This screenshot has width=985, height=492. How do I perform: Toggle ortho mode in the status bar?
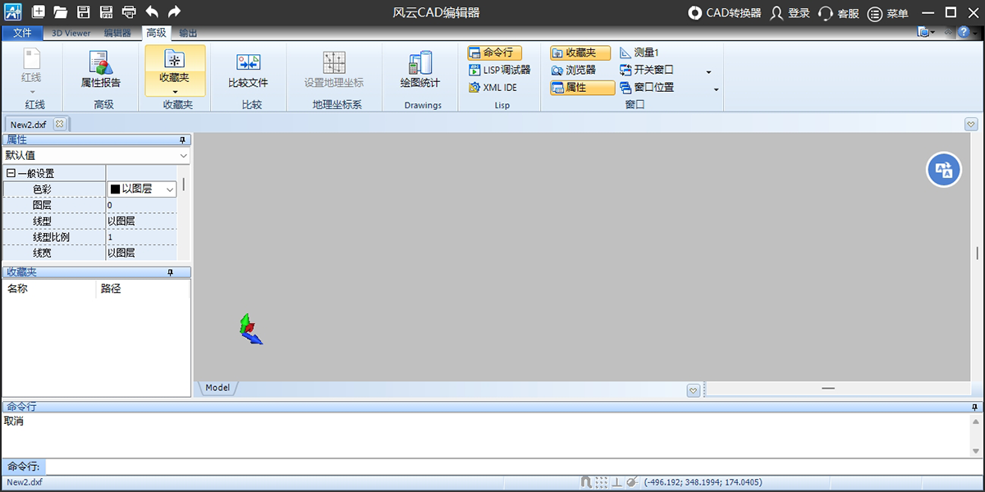616,482
